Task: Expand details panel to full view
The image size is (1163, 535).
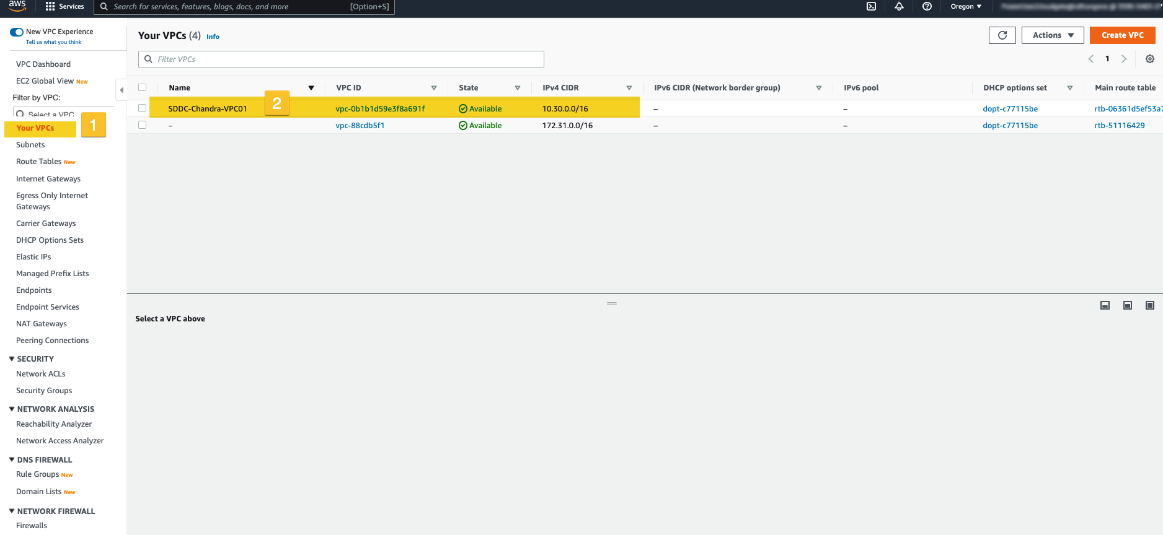Action: coord(1150,305)
